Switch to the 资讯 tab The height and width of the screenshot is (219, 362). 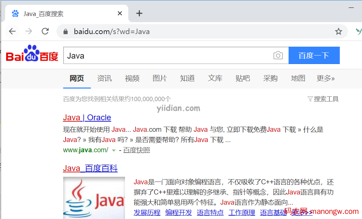[x=104, y=78]
